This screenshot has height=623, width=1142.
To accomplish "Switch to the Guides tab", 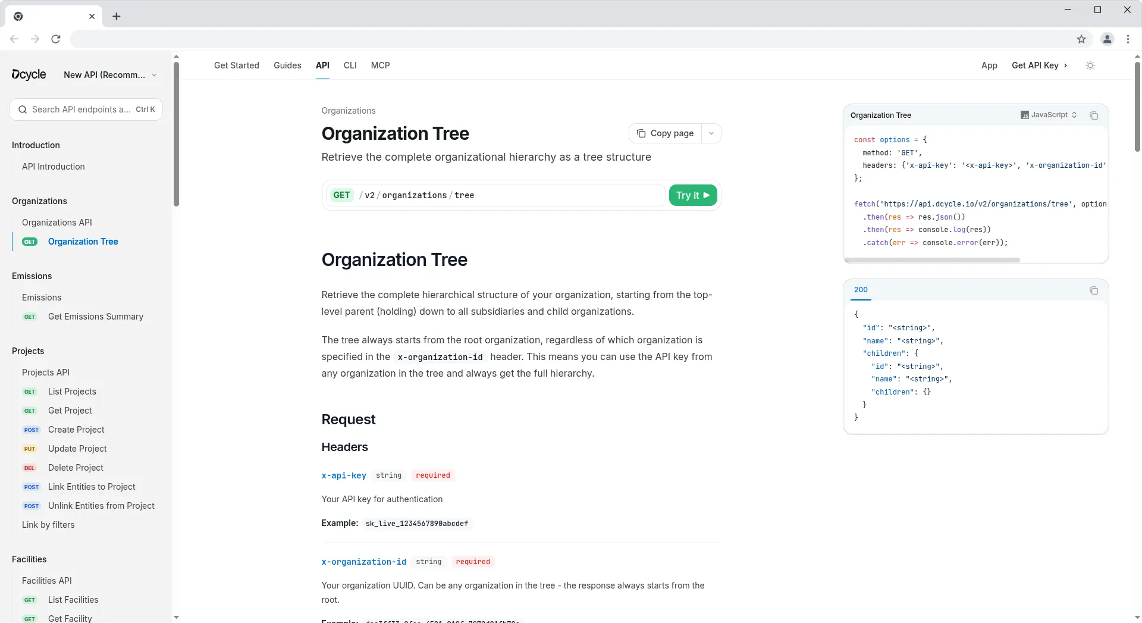I will [x=287, y=65].
